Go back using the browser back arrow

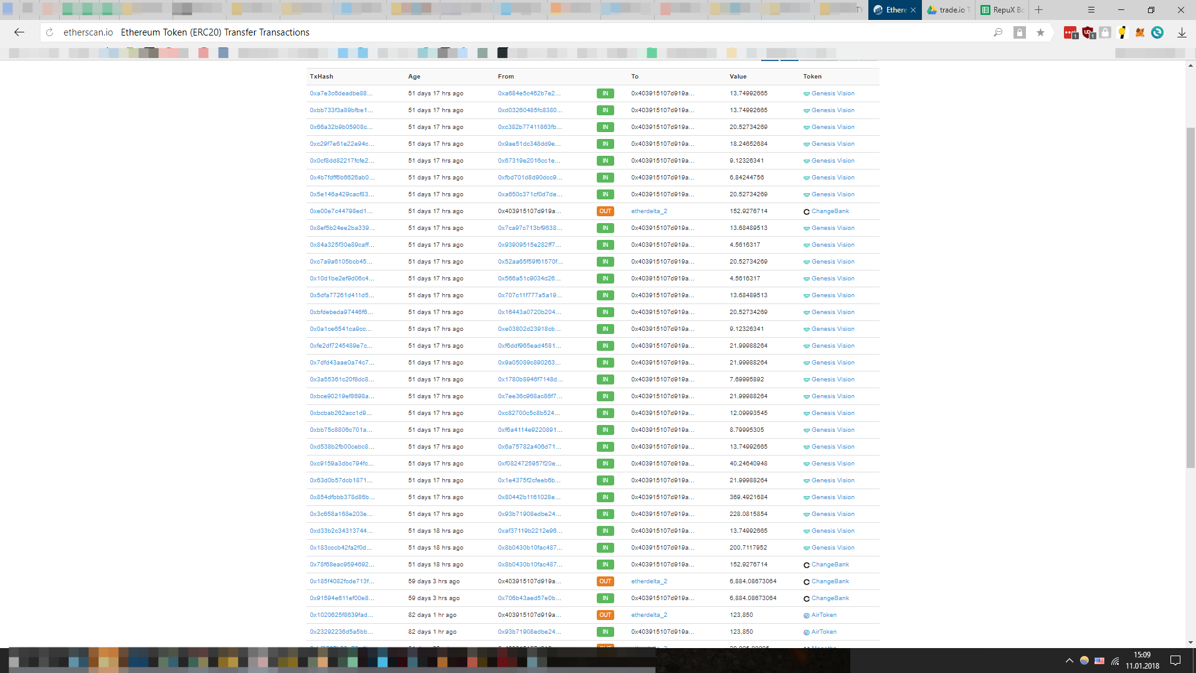tap(19, 32)
